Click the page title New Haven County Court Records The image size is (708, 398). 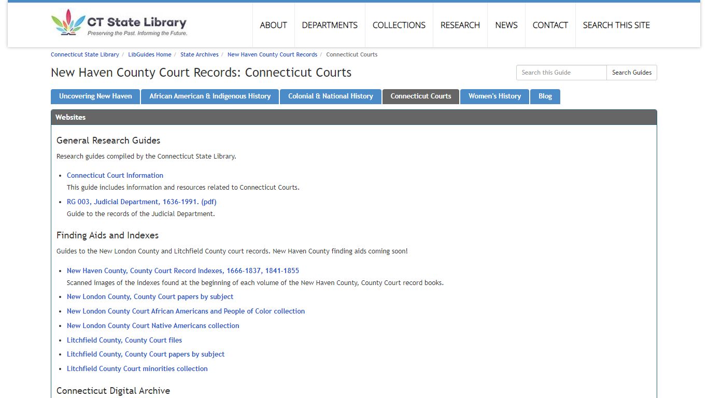[x=201, y=73]
